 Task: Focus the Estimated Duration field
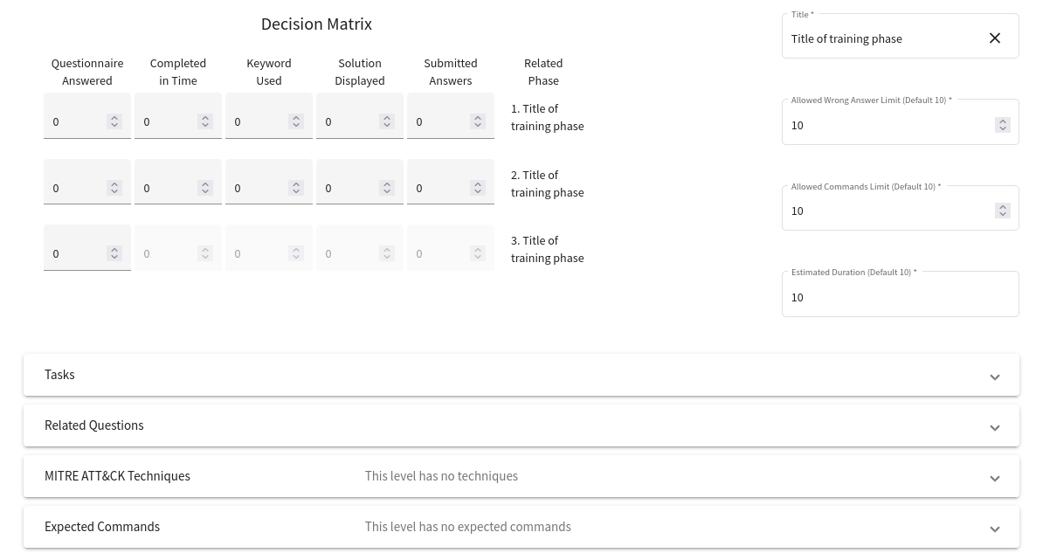900,297
